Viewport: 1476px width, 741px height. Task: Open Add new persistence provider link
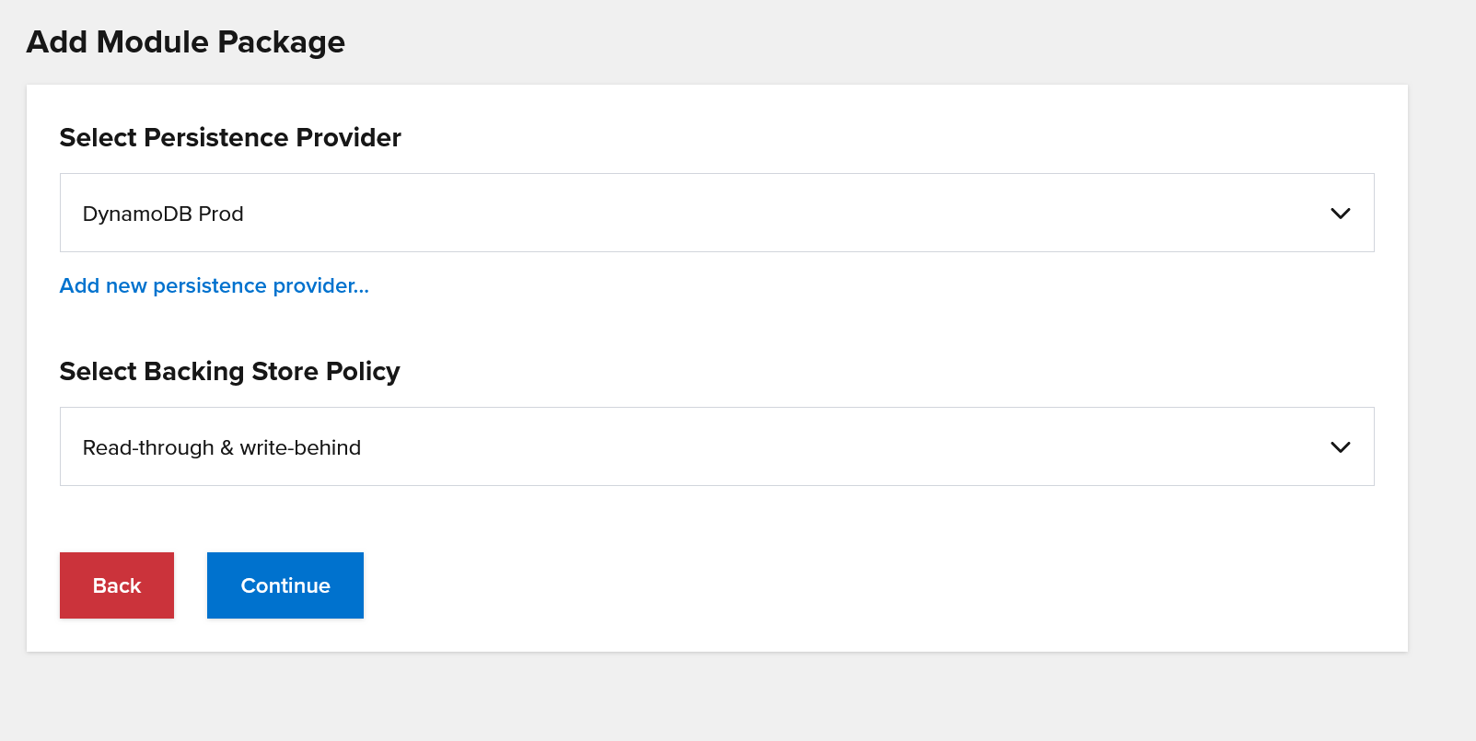coord(215,285)
